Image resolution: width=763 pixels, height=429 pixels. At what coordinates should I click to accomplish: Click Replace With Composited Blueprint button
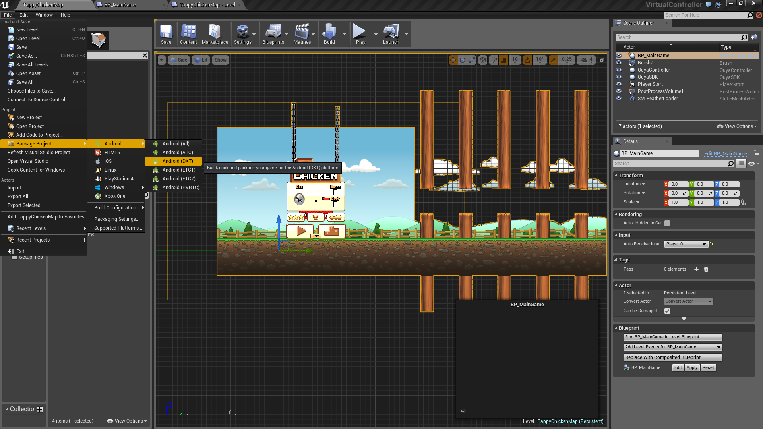pyautogui.click(x=672, y=357)
